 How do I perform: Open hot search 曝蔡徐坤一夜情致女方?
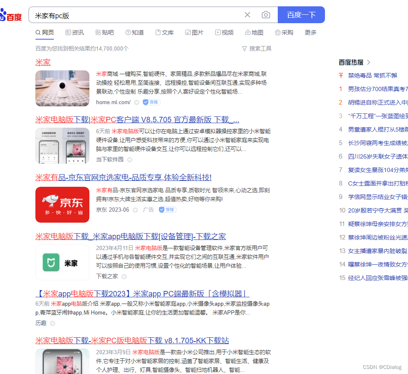(x=378, y=264)
